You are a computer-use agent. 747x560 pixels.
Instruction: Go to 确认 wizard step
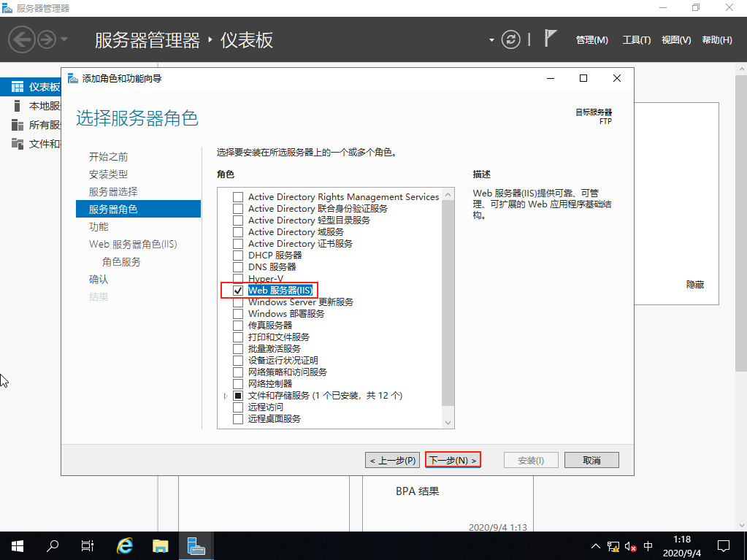pos(99,280)
